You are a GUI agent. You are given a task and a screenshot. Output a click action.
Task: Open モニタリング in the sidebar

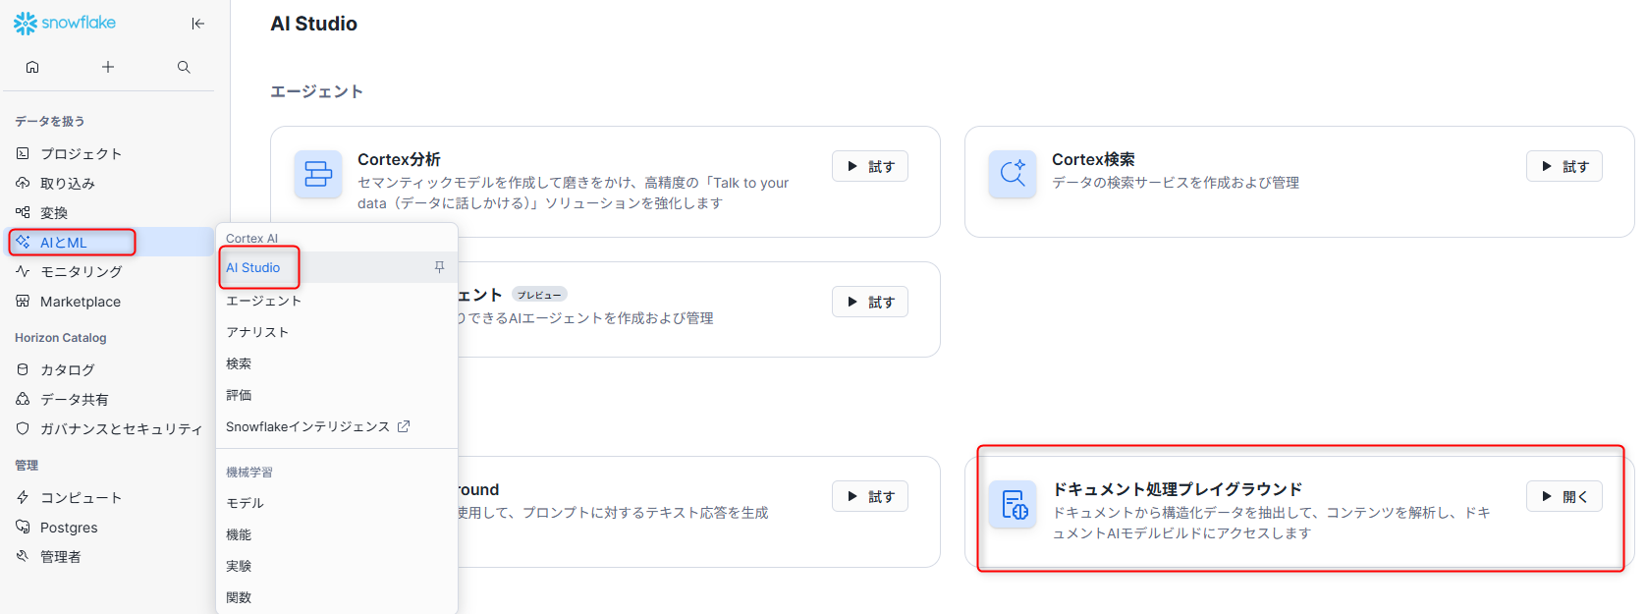point(109,271)
